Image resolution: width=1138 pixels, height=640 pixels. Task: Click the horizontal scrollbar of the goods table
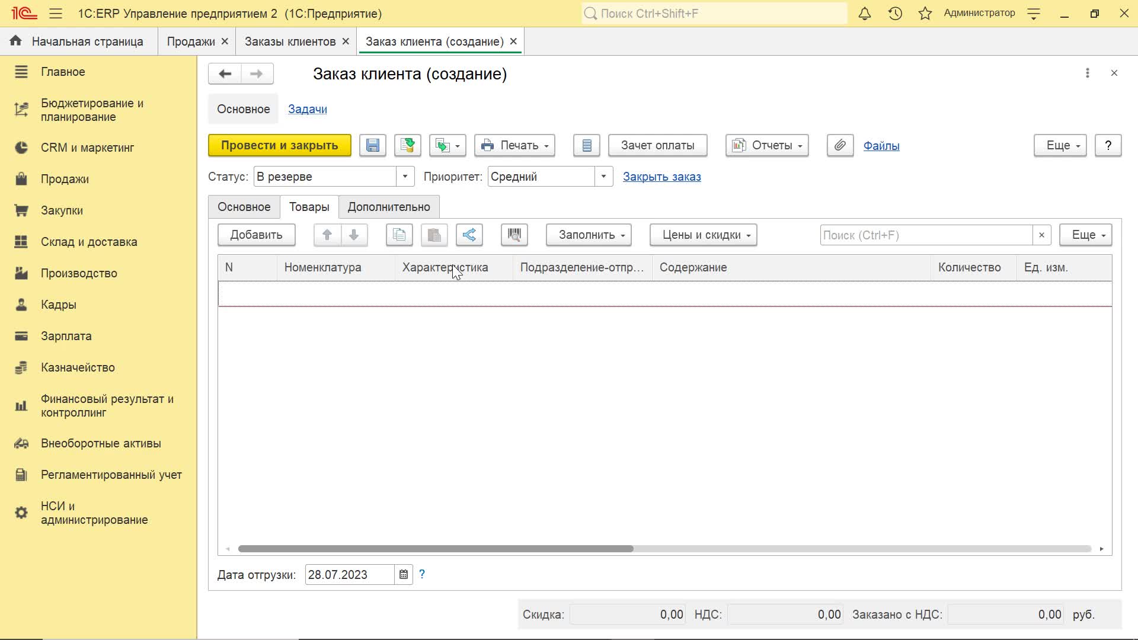[436, 549]
